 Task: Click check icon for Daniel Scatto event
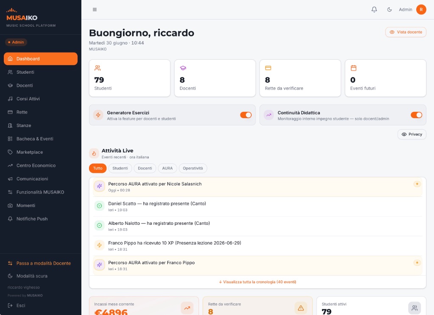(x=99, y=206)
